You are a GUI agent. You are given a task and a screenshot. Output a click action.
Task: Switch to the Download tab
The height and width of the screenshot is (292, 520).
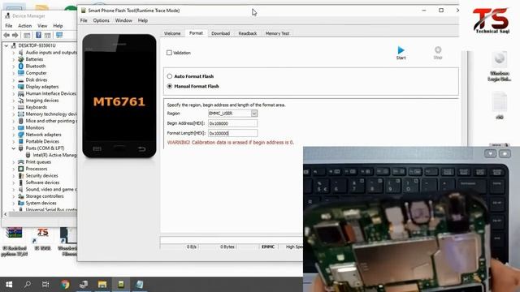point(220,33)
